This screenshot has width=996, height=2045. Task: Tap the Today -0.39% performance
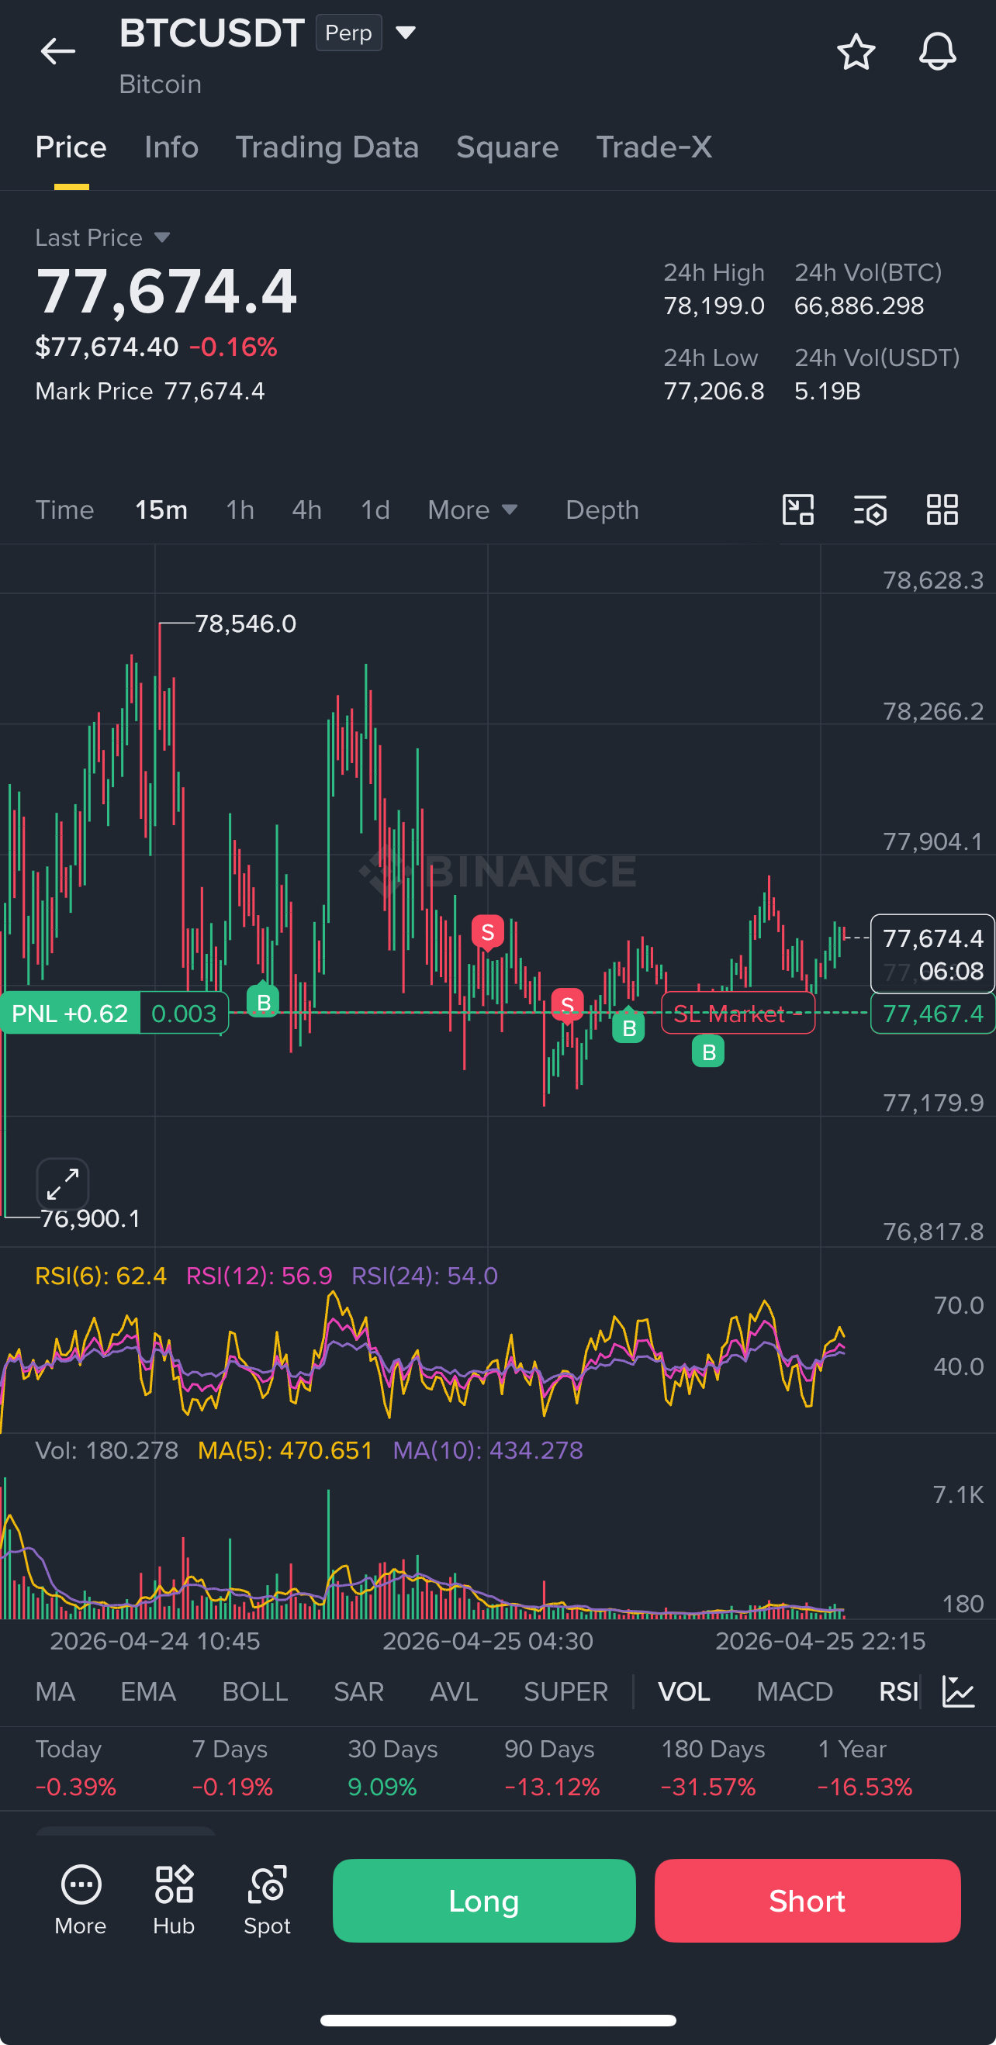76,1768
